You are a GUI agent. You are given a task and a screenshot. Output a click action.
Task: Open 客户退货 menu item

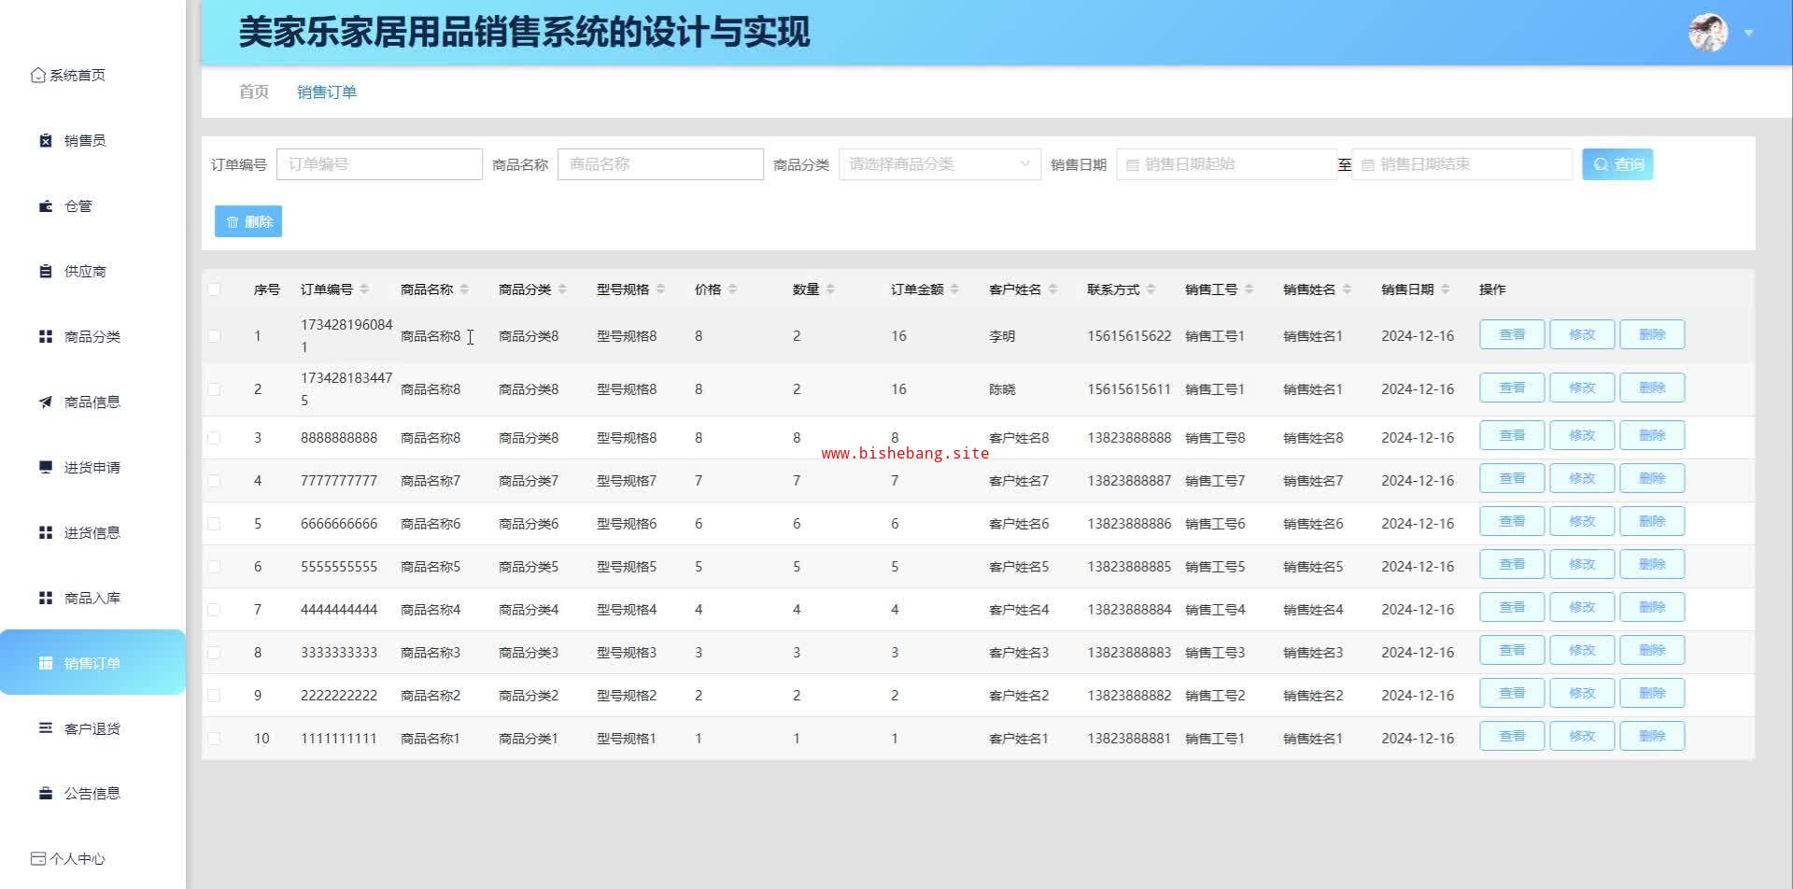pos(92,728)
